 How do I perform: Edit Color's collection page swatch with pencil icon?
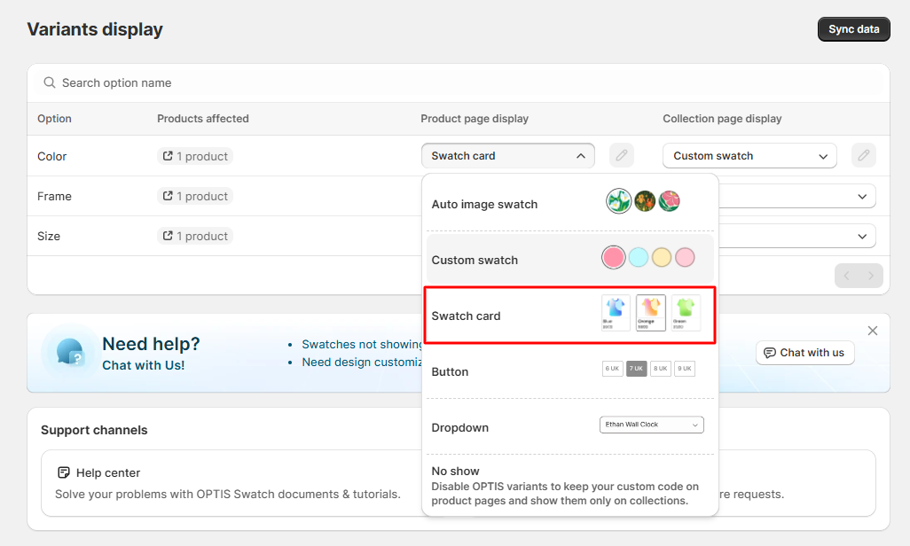tap(864, 155)
